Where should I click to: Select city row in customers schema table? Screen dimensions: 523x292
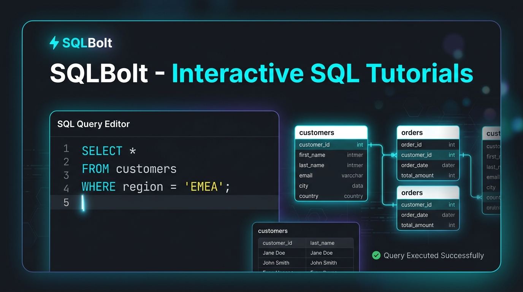pos(331,186)
